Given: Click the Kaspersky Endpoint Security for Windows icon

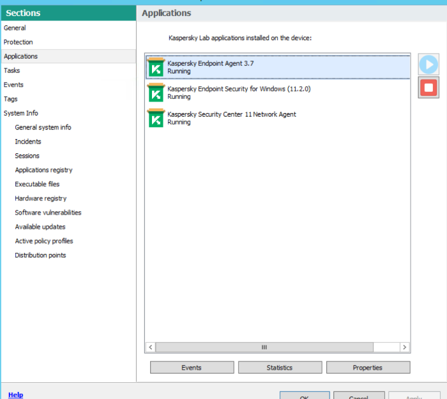Looking at the screenshot, I should pos(156,93).
